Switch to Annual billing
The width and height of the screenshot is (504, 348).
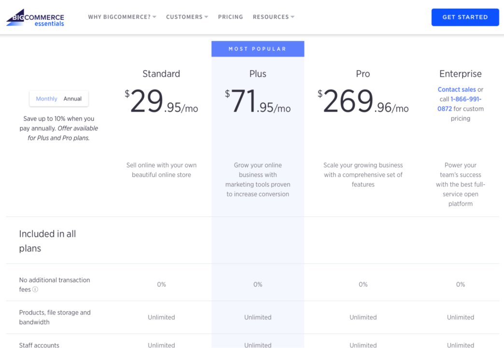pyautogui.click(x=72, y=99)
